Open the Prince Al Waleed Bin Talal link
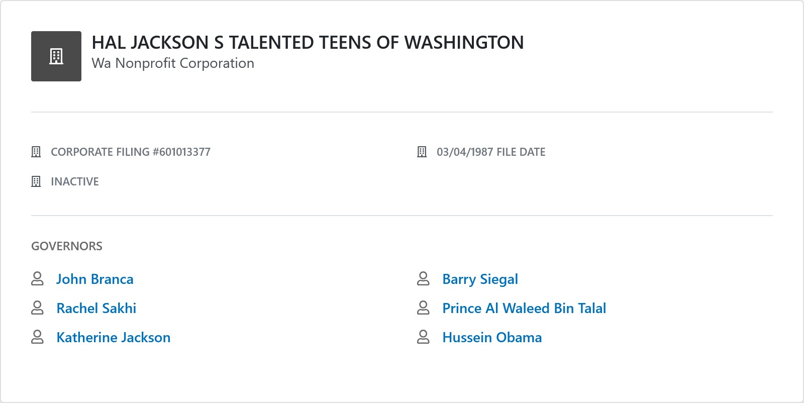Screen dimensions: 804x403 point(524,309)
